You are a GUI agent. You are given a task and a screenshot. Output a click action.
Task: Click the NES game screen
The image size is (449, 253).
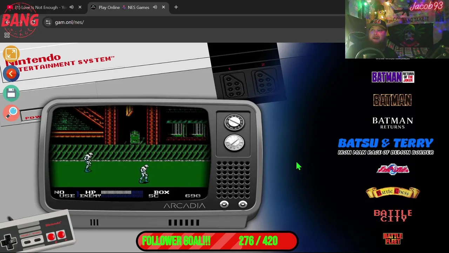pyautogui.click(x=130, y=153)
